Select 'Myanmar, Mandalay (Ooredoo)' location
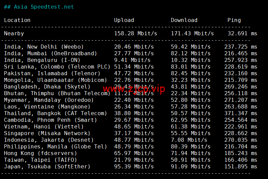 tap(49, 100)
